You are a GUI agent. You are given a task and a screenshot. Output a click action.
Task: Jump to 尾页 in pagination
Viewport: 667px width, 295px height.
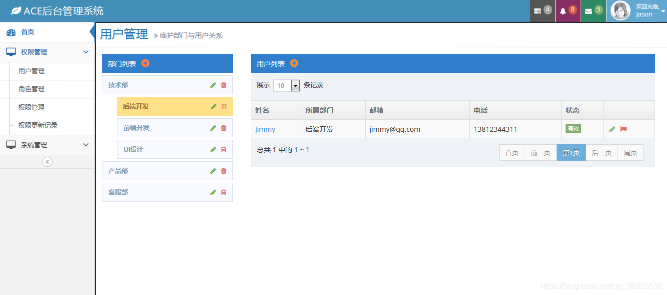(631, 153)
